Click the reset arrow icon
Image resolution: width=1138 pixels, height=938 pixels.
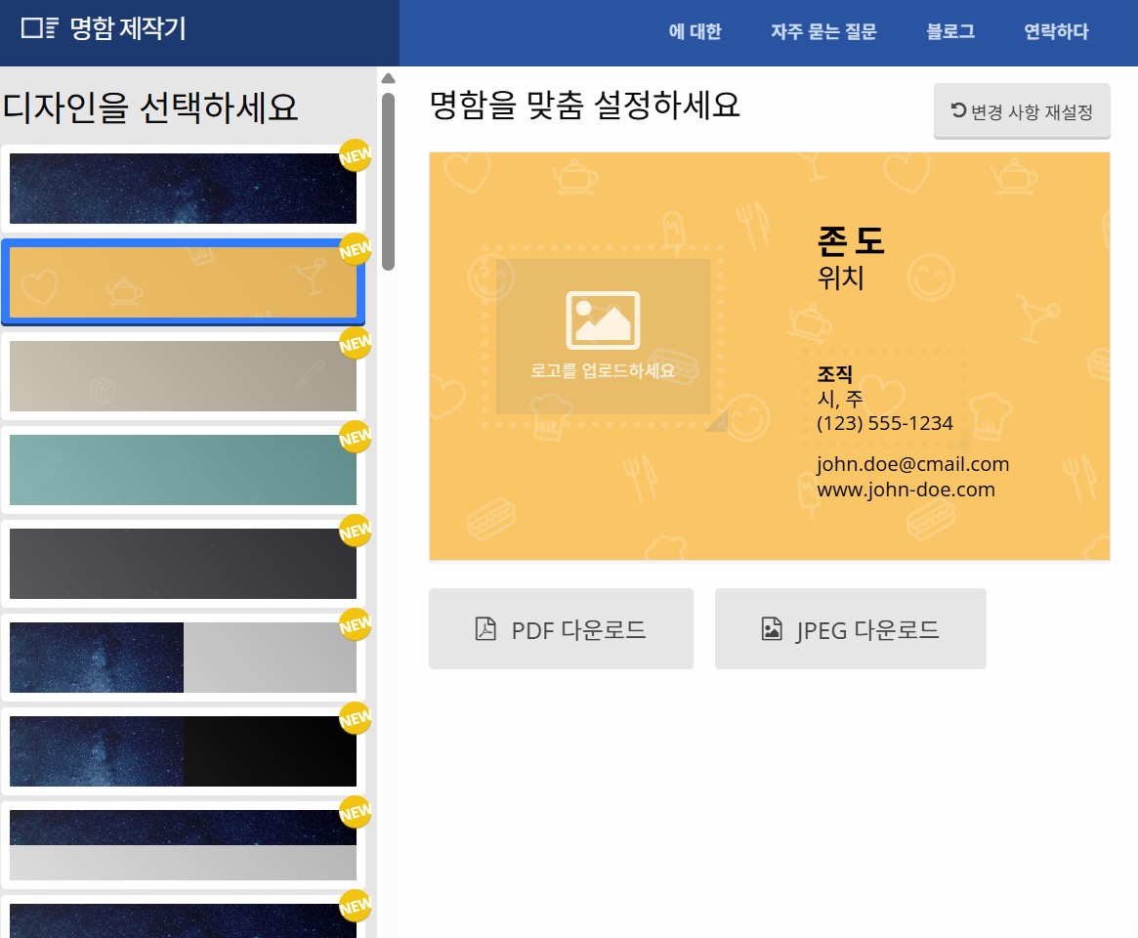point(958,110)
